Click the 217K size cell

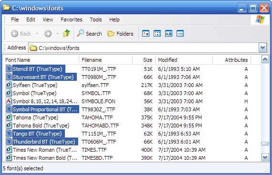coord(147,85)
